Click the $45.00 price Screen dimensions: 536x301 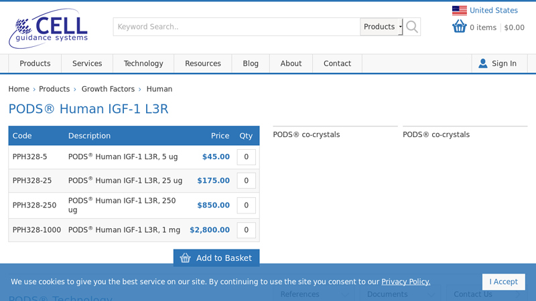216,157
